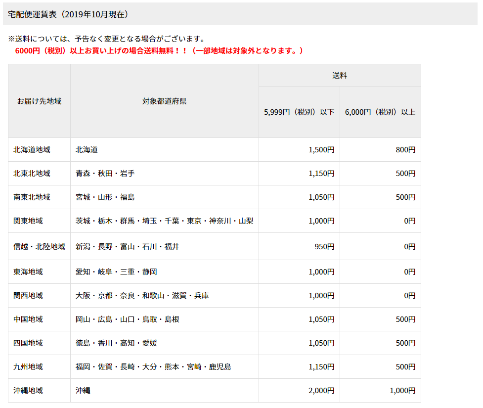Viewport: 483px width, 408px height.
Task: Click the 800円 fee in the 北海道 row
Action: (405, 149)
